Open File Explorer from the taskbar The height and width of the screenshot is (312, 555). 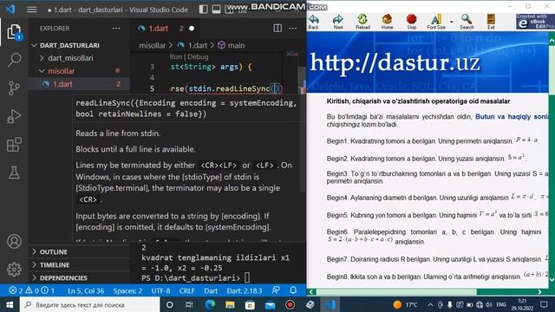tap(230, 304)
